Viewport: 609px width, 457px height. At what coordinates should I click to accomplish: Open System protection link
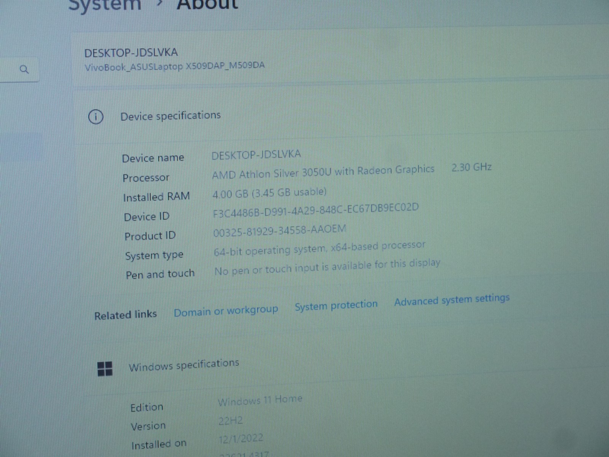click(336, 305)
